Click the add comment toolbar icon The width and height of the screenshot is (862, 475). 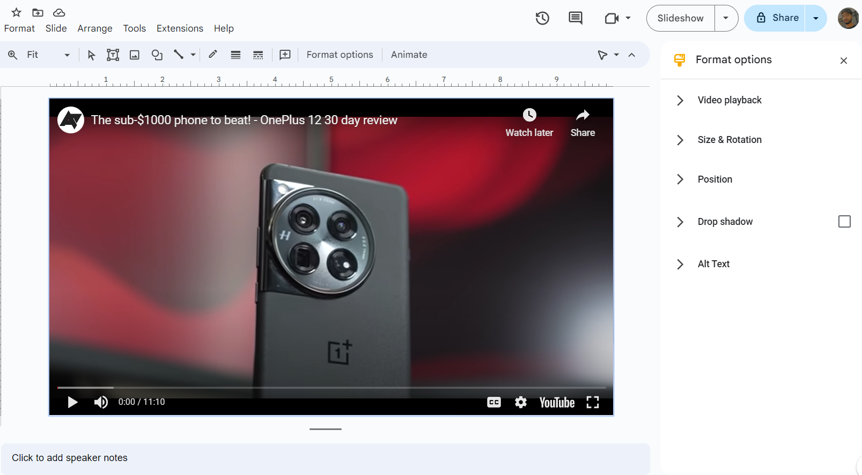pos(285,55)
